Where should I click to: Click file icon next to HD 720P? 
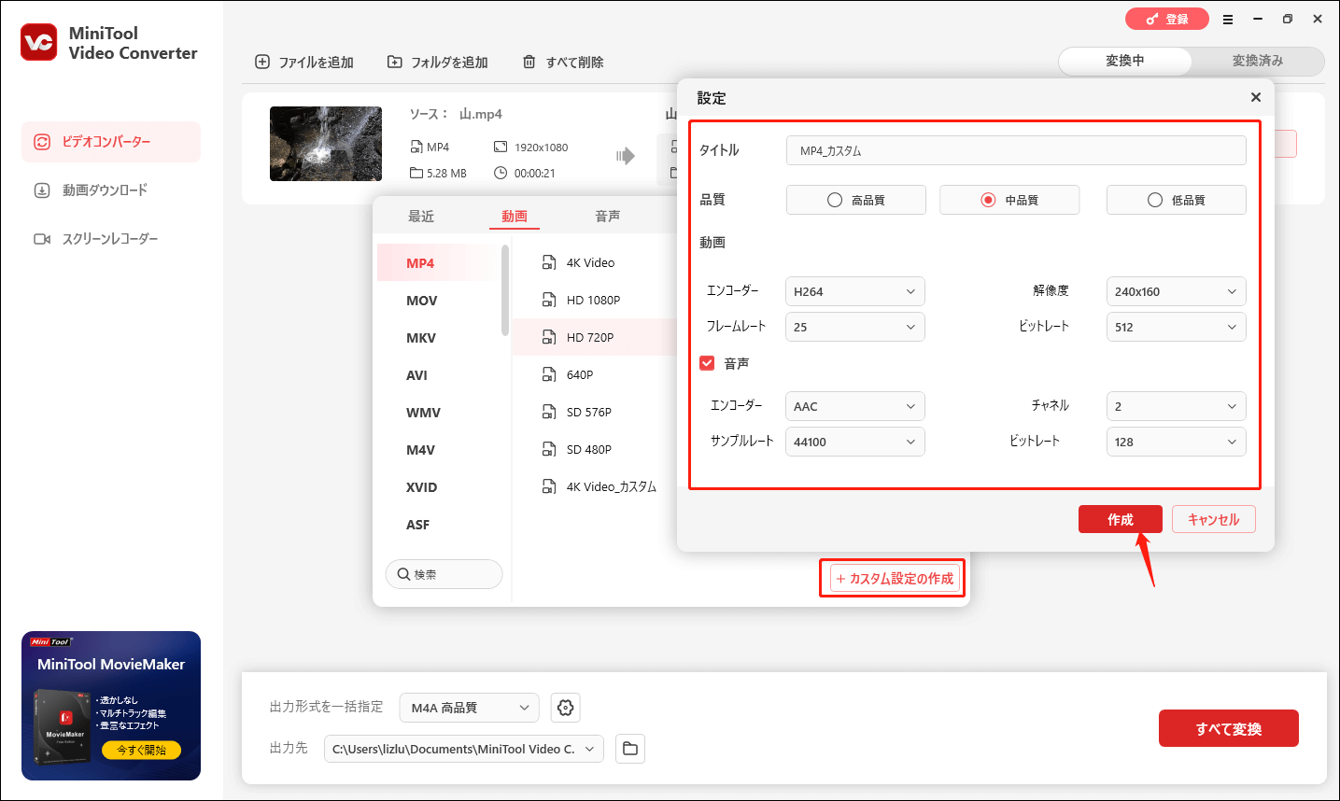click(549, 337)
